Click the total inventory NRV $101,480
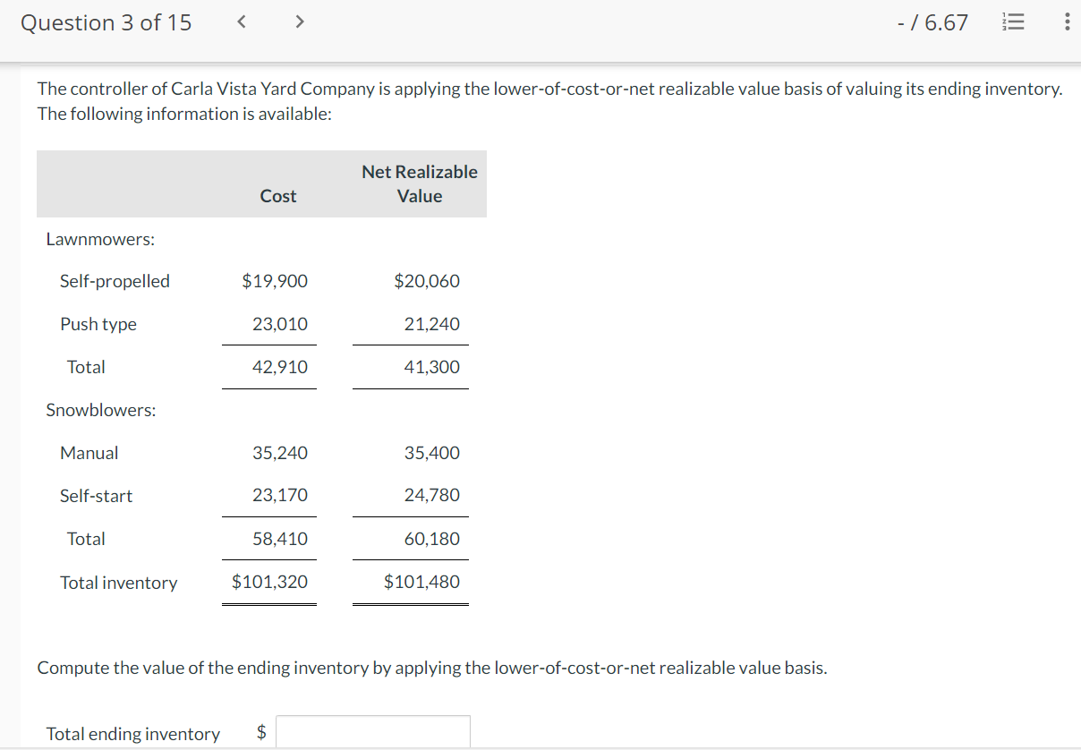 tap(421, 582)
